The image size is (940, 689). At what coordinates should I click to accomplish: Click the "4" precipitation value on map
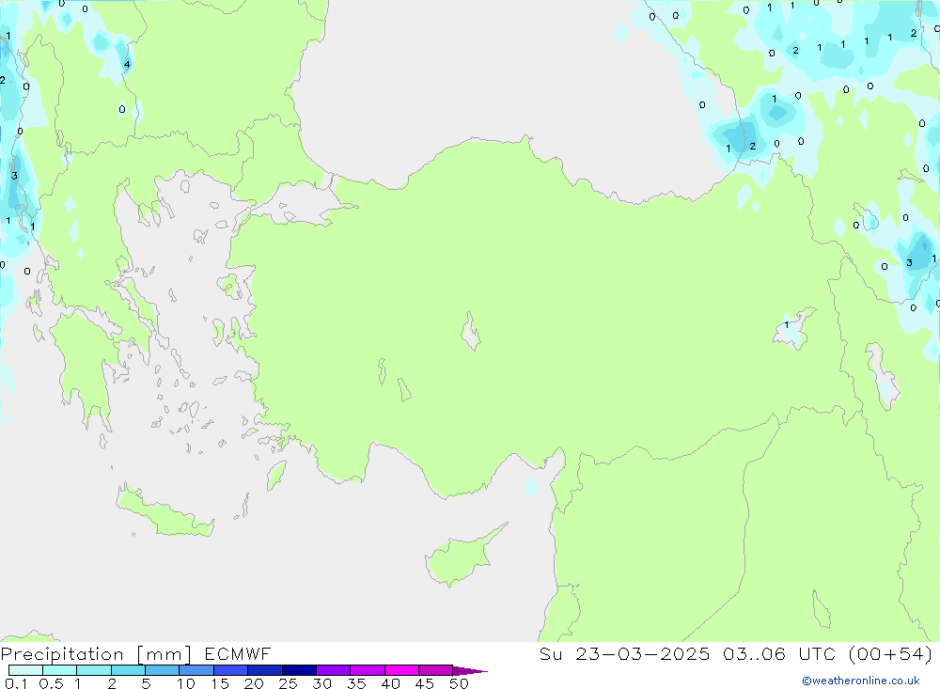127,65
